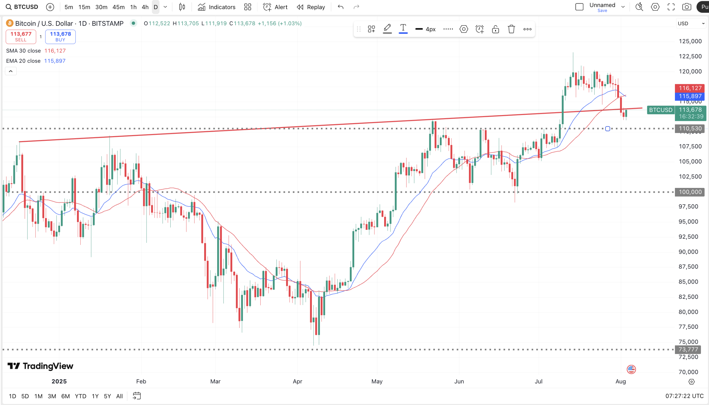The width and height of the screenshot is (709, 405).
Task: Click the 113,678 BUY button
Action: [60, 37]
